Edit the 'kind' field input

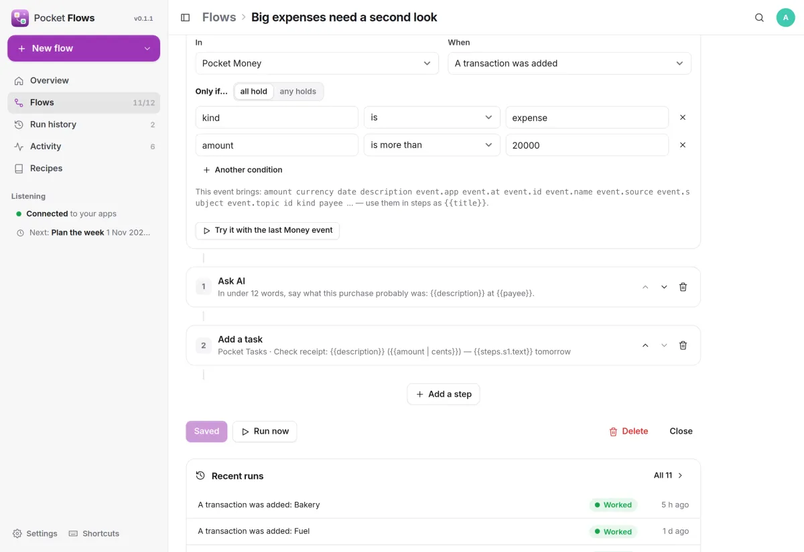tap(277, 117)
